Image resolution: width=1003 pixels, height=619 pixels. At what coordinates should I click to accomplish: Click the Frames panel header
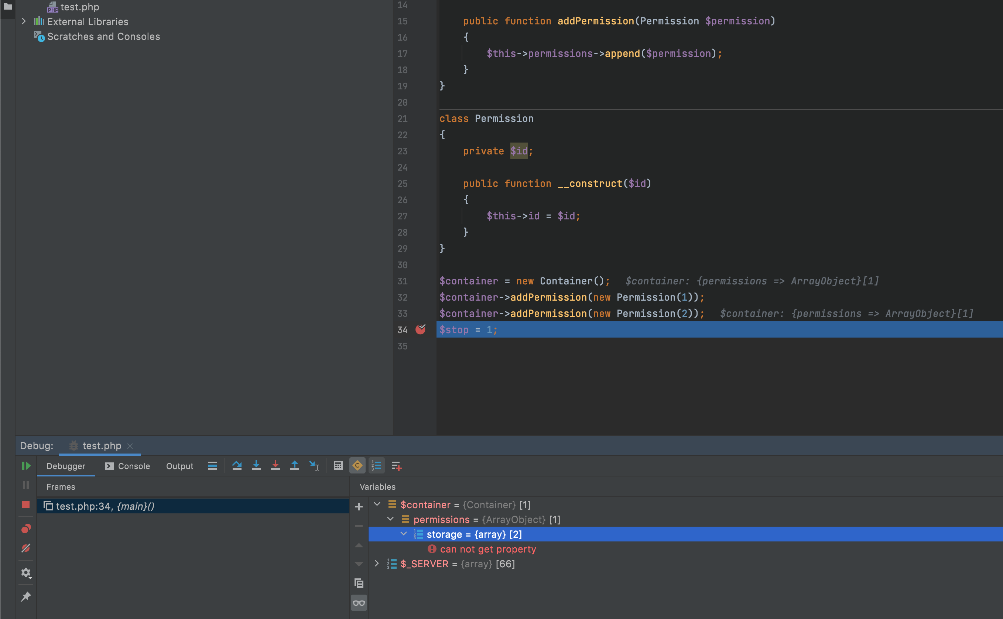coord(61,487)
